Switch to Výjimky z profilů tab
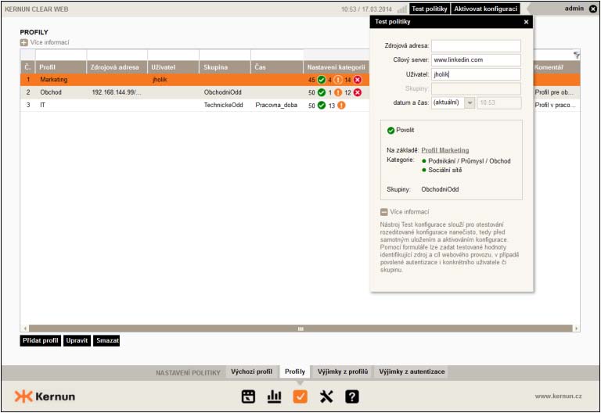 pyautogui.click(x=343, y=372)
